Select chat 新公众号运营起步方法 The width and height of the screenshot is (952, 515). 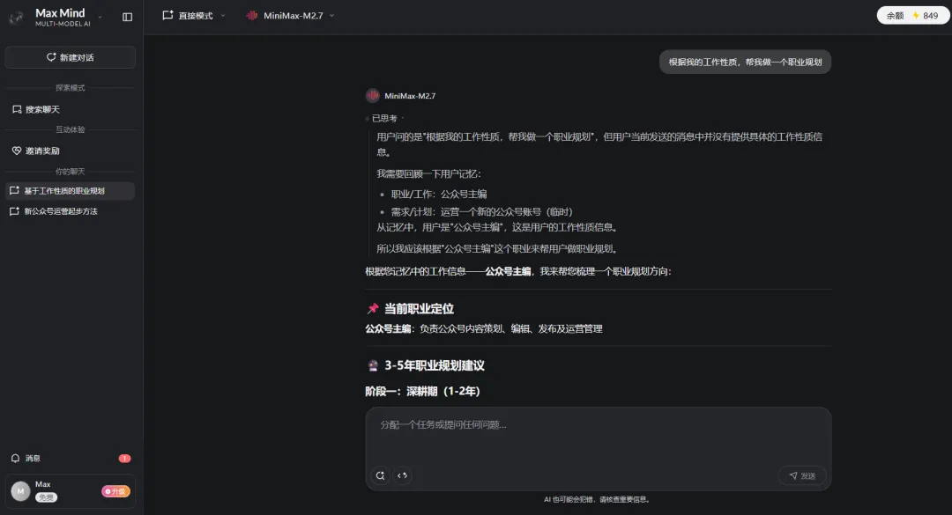(x=71, y=211)
